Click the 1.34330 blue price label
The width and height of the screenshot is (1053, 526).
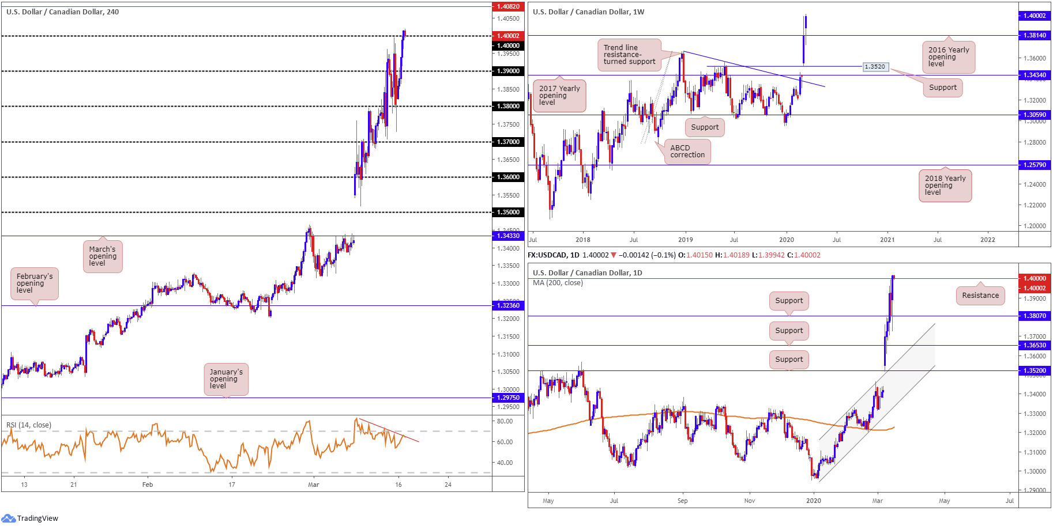(508, 236)
